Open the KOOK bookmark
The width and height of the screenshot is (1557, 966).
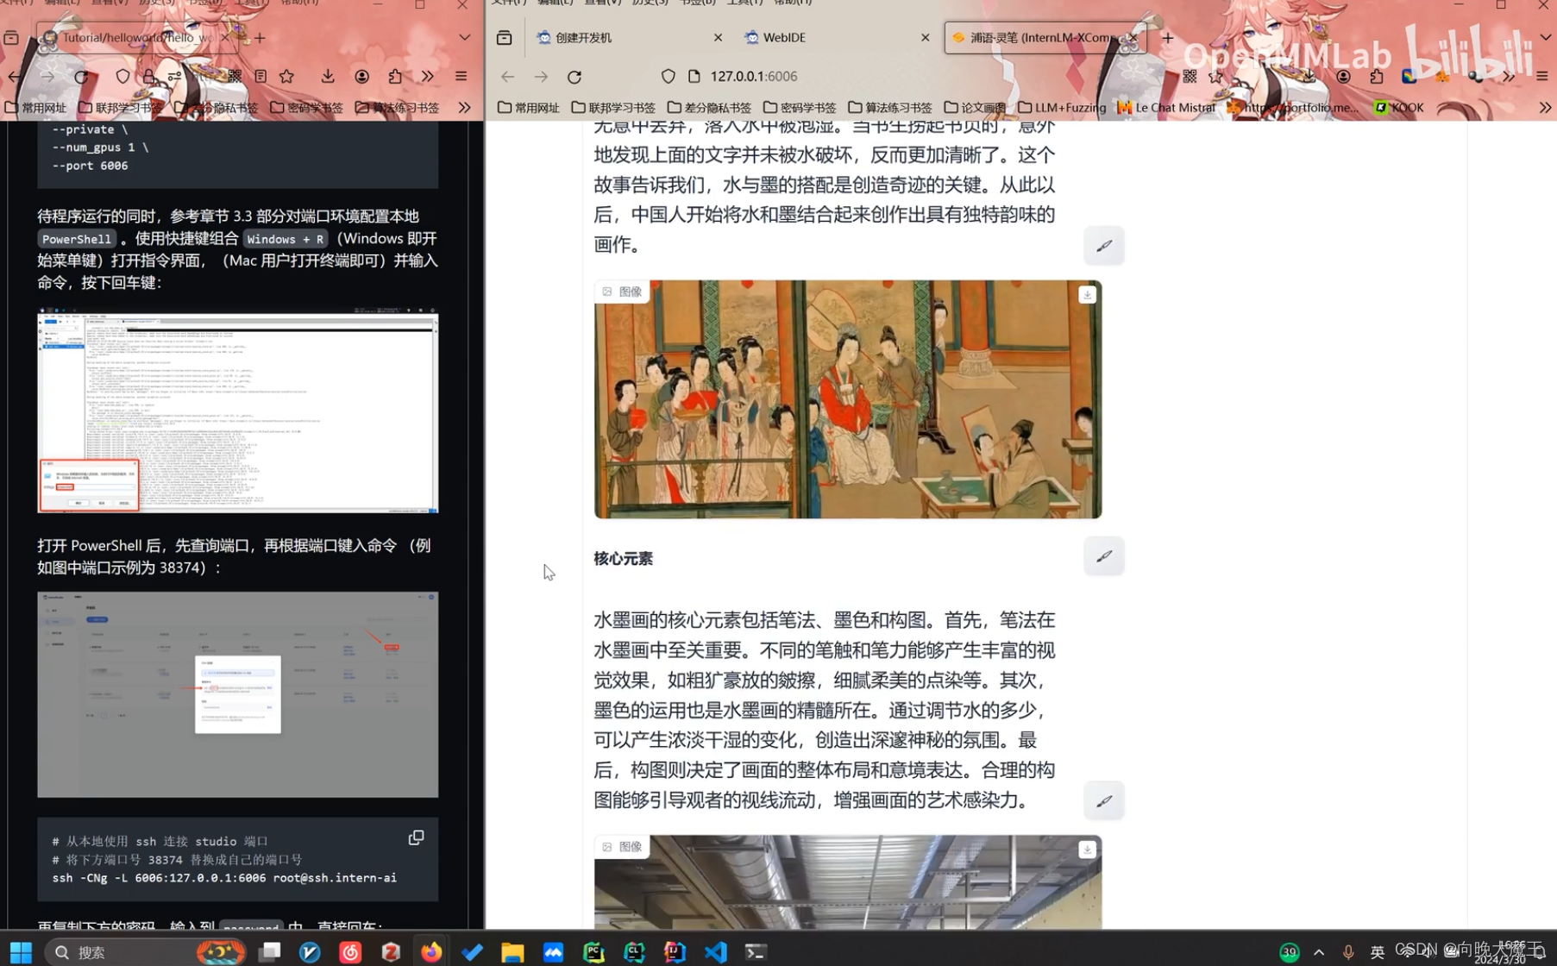click(1399, 108)
